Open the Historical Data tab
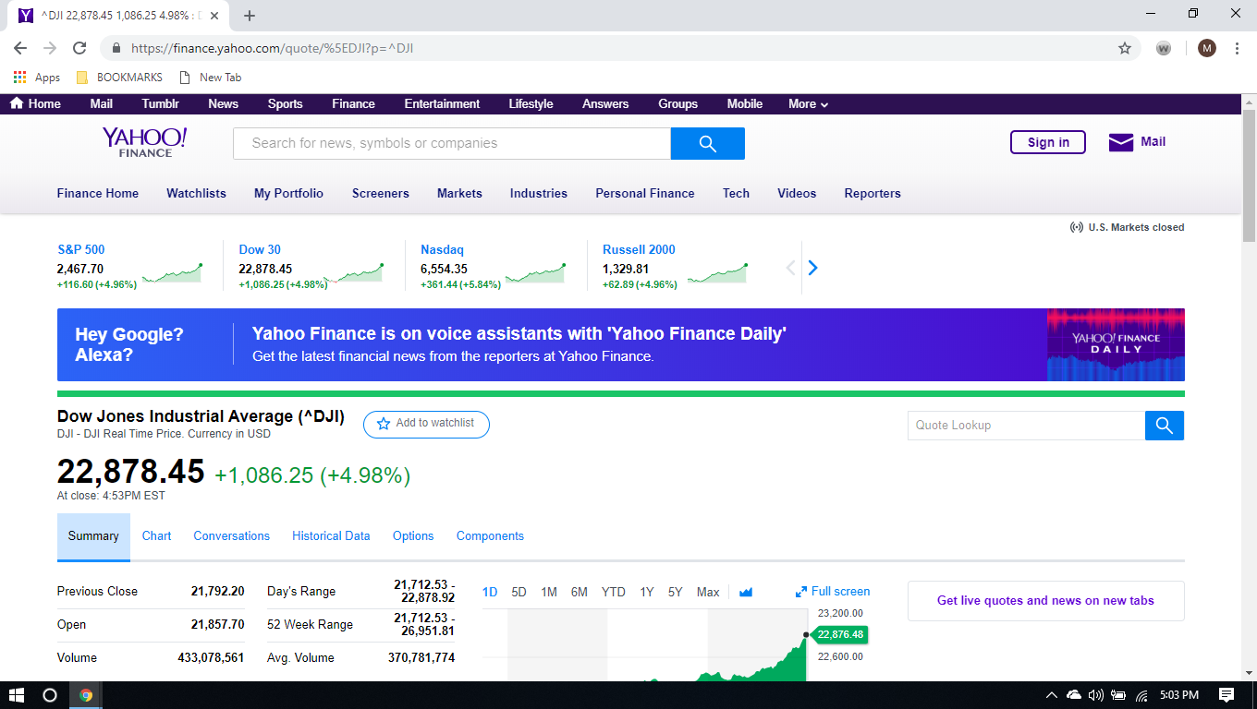The height and width of the screenshot is (709, 1257). click(x=331, y=536)
